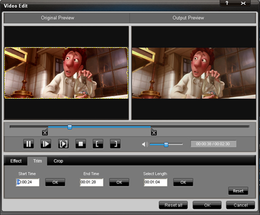Click the Reset button in Trim panel
Image resolution: width=260 pixels, height=215 pixels.
pyautogui.click(x=238, y=191)
